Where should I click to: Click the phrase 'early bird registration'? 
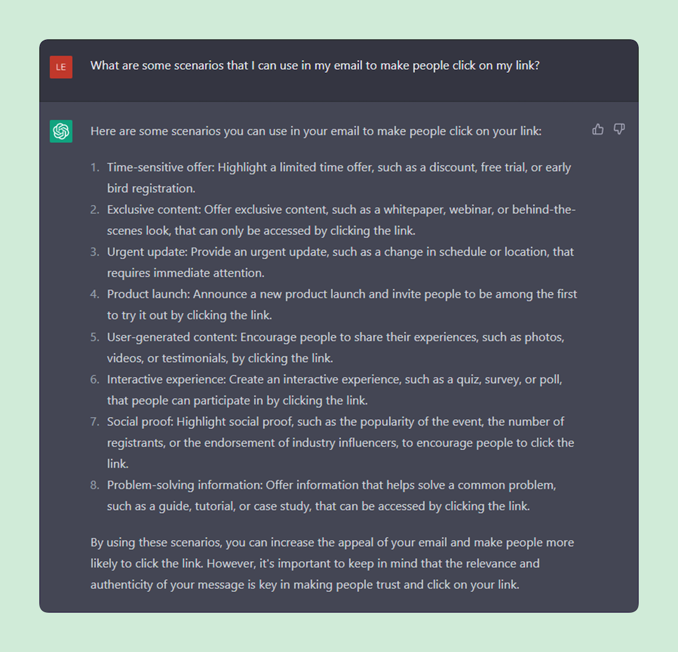(339, 177)
